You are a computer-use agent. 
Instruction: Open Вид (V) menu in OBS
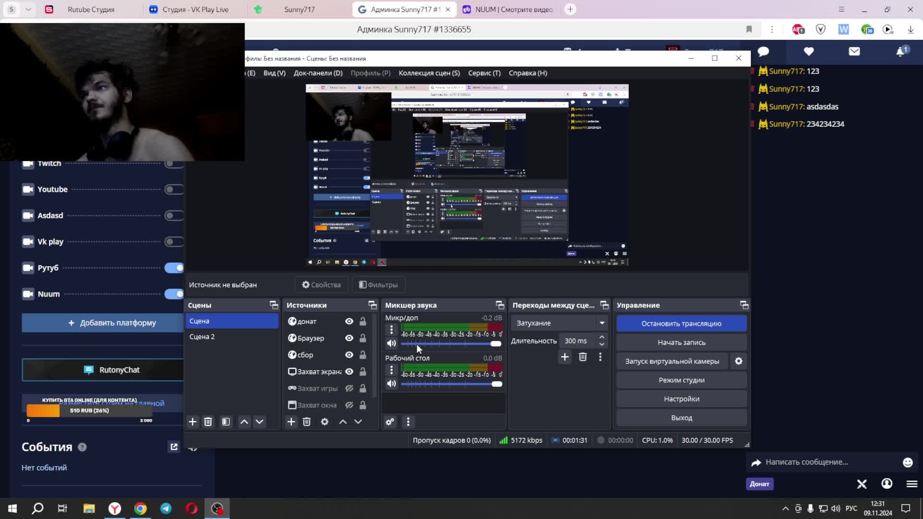point(274,73)
